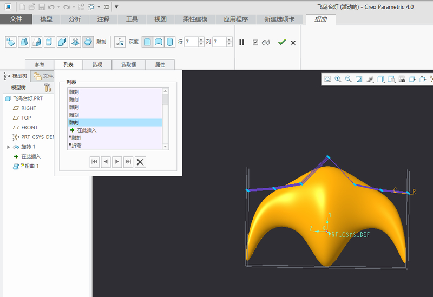
Task: Click the Refit zoom icon in graphics toolbar
Action: click(327, 79)
